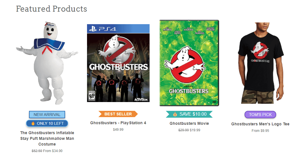Click the $49.99 price of the PS4 game
Screen dimensions: 304x164
(x=118, y=130)
